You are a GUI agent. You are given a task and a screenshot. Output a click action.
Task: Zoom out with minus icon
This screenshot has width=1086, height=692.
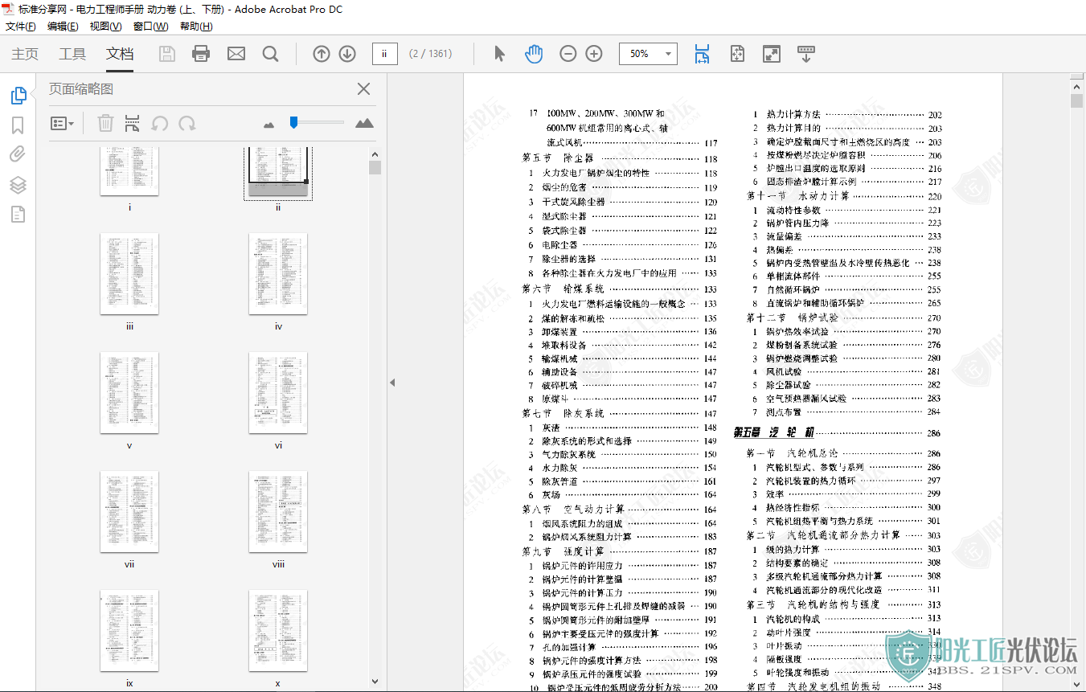pyautogui.click(x=568, y=54)
